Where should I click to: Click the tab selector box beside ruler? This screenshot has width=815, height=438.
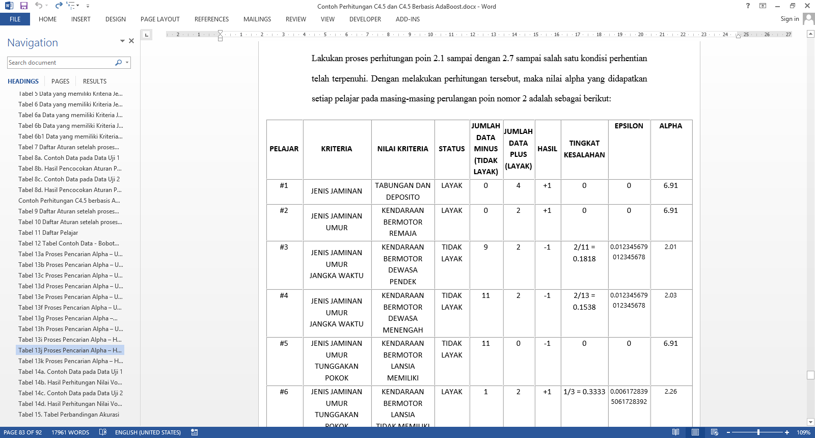coord(147,35)
